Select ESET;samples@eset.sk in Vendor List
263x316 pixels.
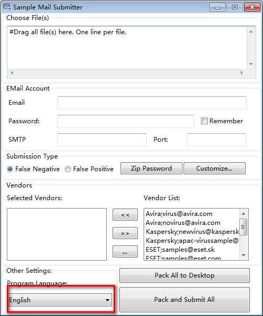click(180, 250)
